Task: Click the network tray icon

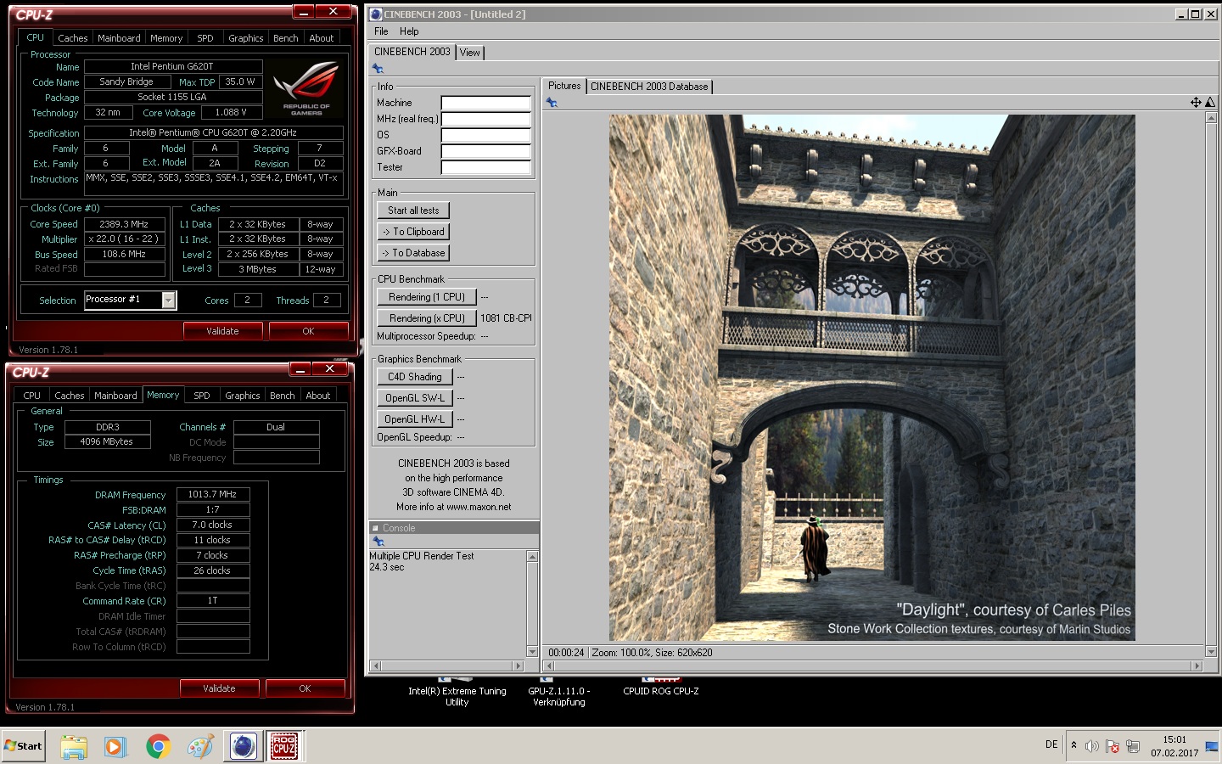Action: (1133, 746)
